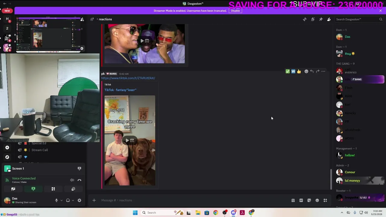Image resolution: width=386 pixels, height=217 pixels.
Task: Open the Windows Start menu
Action: tap(135, 212)
